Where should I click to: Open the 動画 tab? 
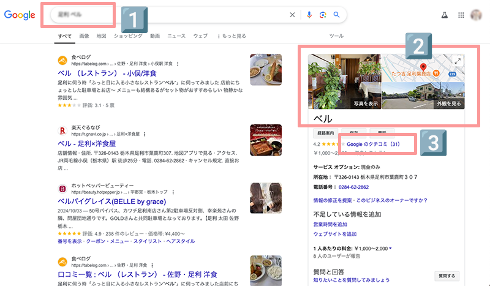point(155,36)
